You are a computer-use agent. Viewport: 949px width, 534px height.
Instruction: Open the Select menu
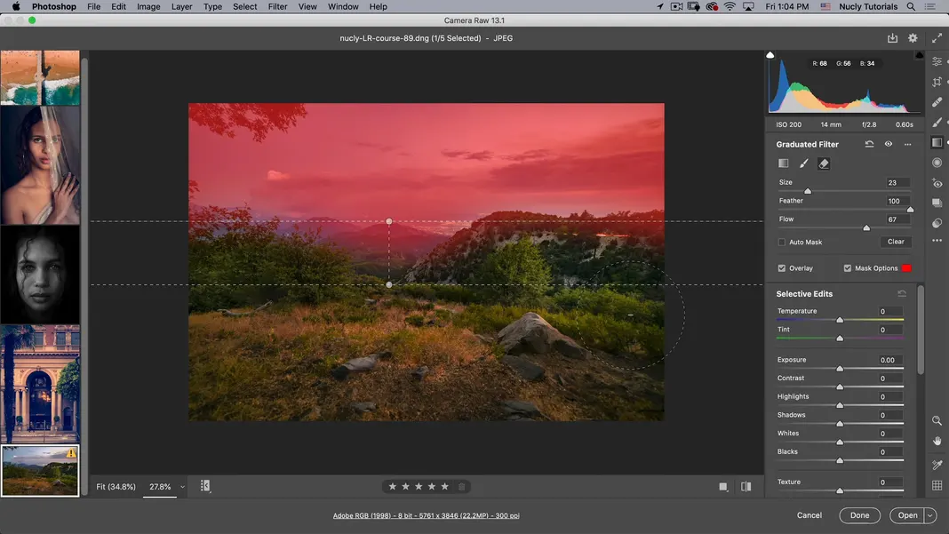click(244, 6)
